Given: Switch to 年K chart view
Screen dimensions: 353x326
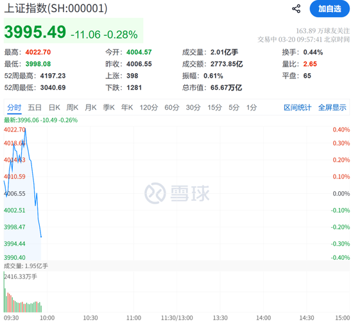Looking at the screenshot, I should [x=127, y=107].
